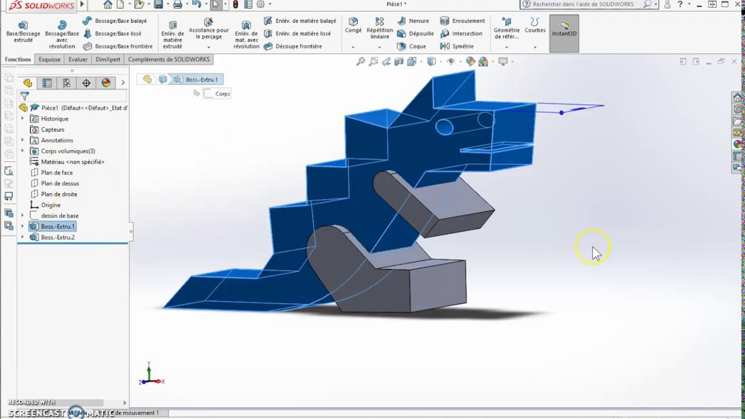The height and width of the screenshot is (419, 745).
Task: Open Géométrie de référence tool
Action: 506,29
